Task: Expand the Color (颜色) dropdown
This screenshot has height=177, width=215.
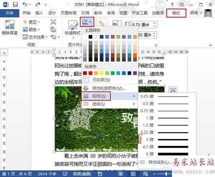Action: 39,29
